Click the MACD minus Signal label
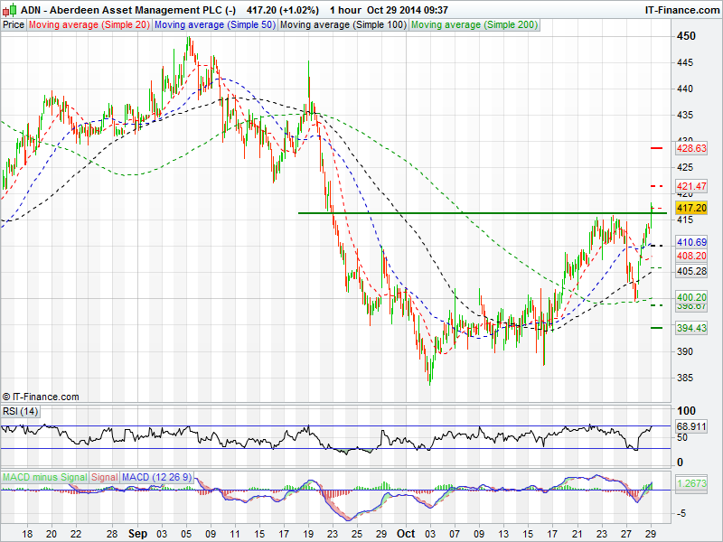Screen dimensions: 723x542 click(x=43, y=476)
